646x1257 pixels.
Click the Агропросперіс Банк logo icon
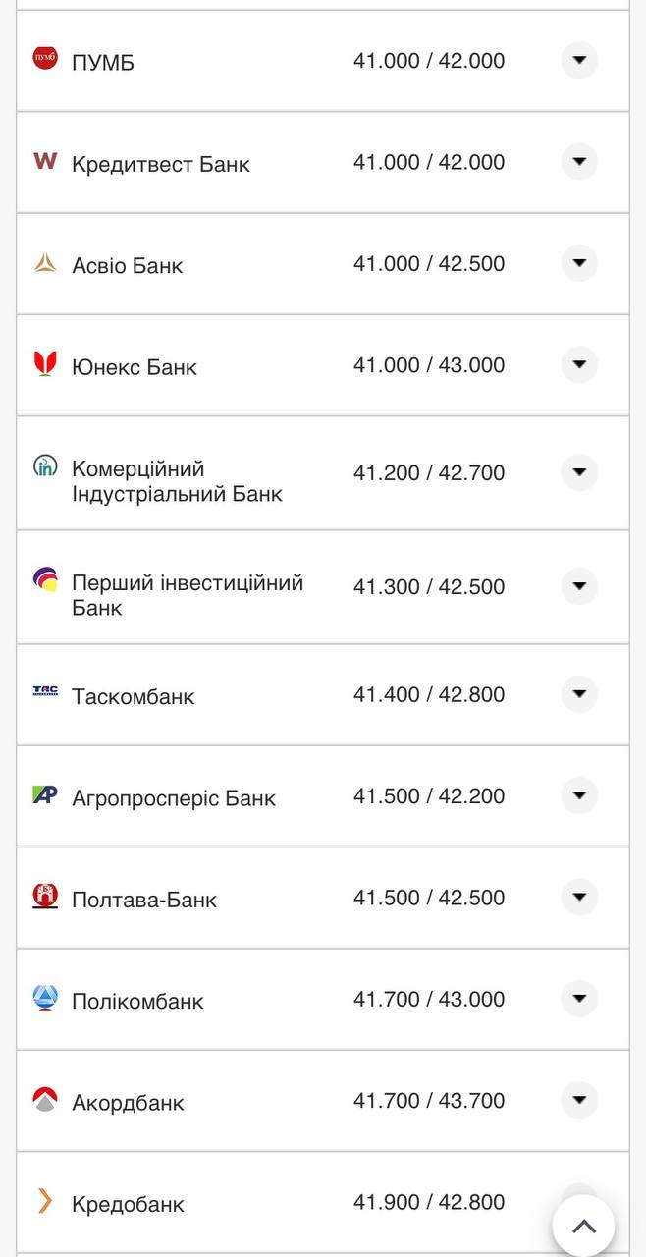pyautogui.click(x=45, y=794)
